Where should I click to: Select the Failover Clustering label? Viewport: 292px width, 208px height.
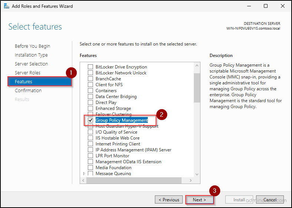click(114, 114)
